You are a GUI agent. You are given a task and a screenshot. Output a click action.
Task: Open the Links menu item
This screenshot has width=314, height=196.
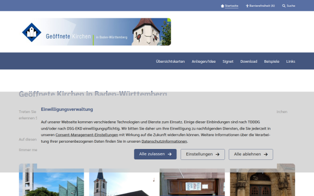point(290,61)
